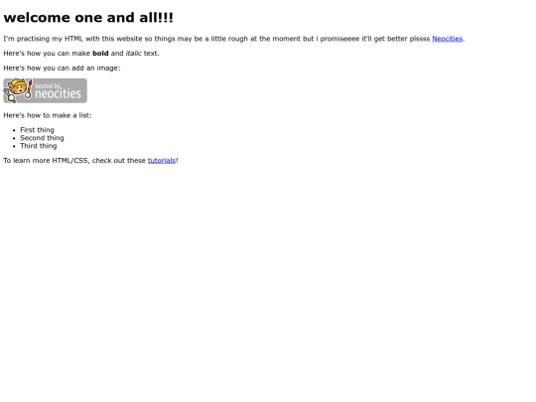Image resolution: width=536 pixels, height=402 pixels.
Task: Click the 'welcome one and all!!!' heading
Action: (88, 18)
